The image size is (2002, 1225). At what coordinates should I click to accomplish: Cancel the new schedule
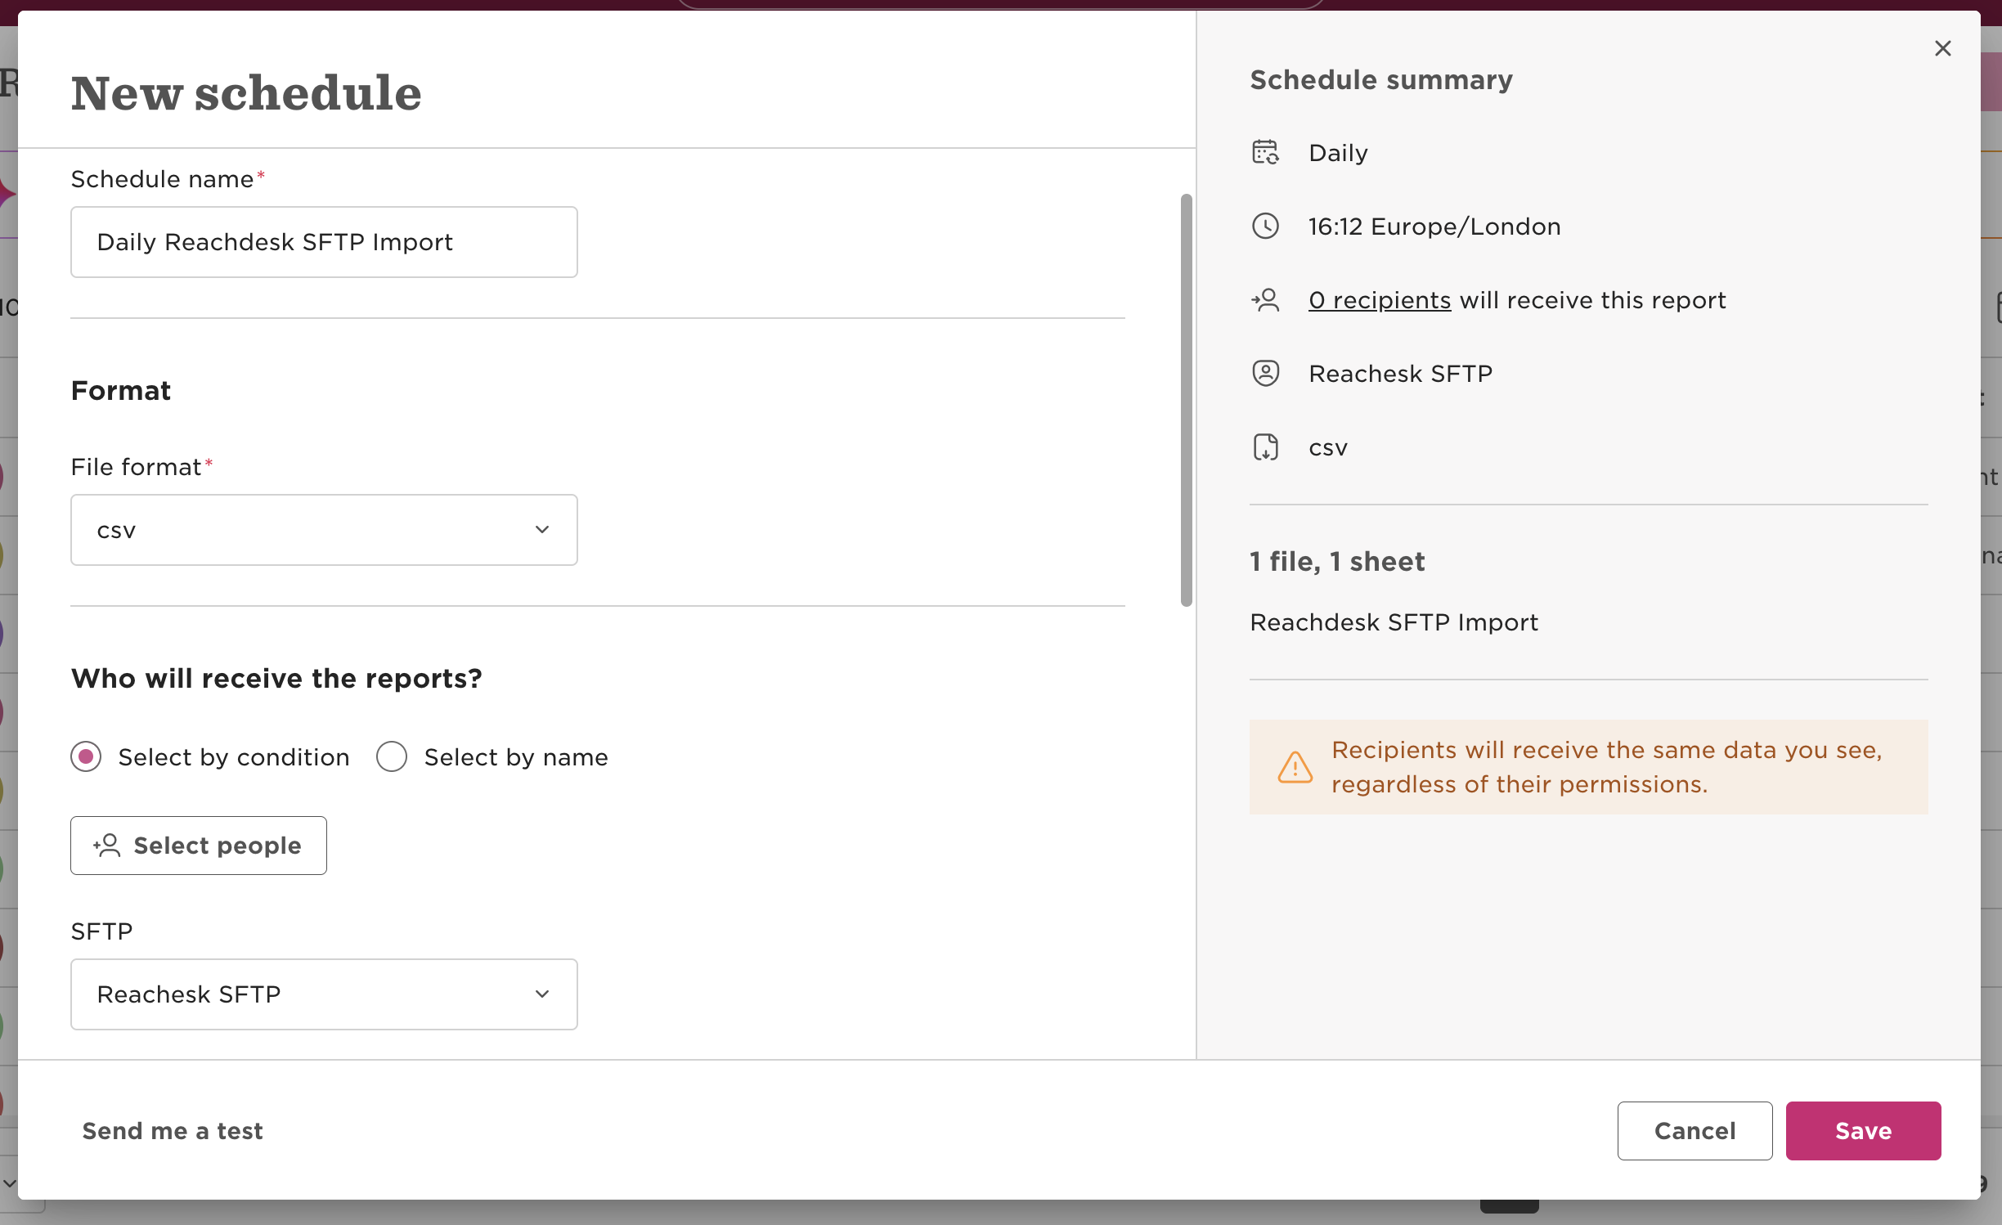point(1695,1131)
